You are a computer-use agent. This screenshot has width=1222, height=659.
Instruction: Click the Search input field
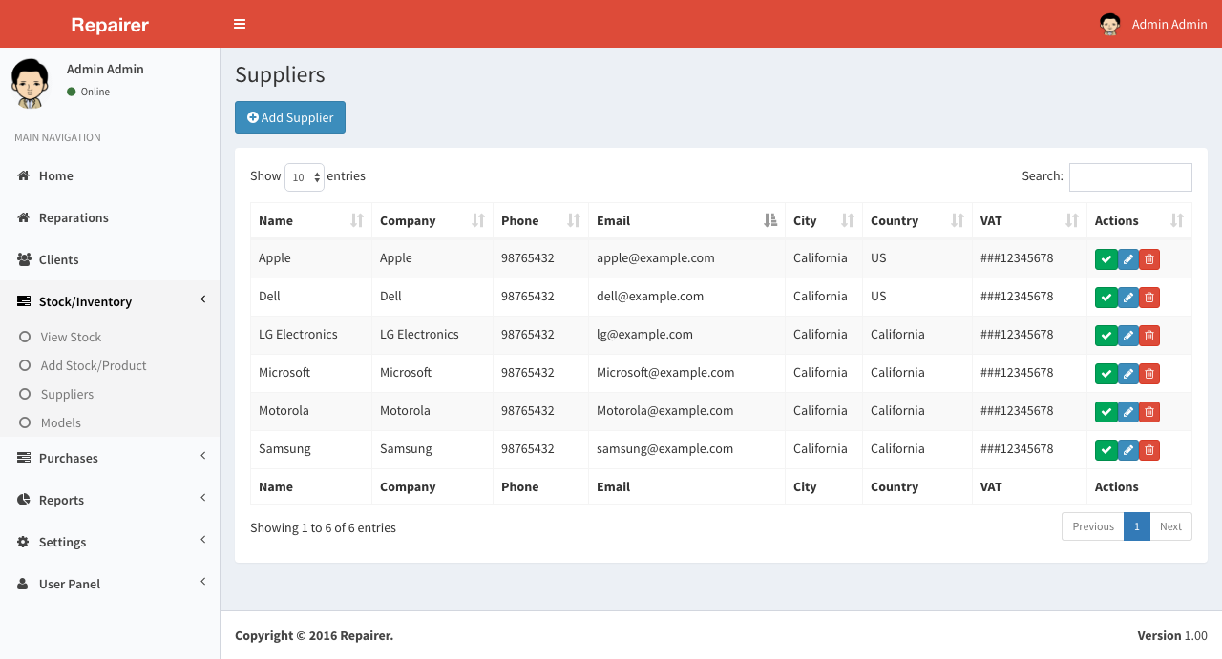point(1130,177)
